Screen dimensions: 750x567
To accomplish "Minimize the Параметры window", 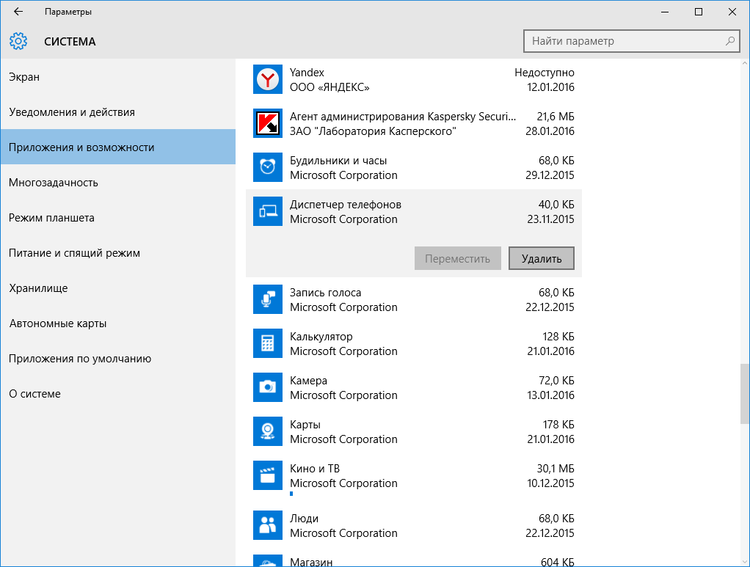I will tap(665, 12).
